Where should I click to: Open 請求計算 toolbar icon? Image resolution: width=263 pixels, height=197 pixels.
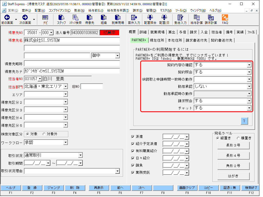[211, 19]
